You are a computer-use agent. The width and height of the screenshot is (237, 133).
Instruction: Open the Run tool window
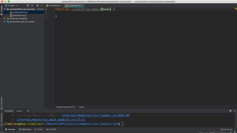coord(39,129)
